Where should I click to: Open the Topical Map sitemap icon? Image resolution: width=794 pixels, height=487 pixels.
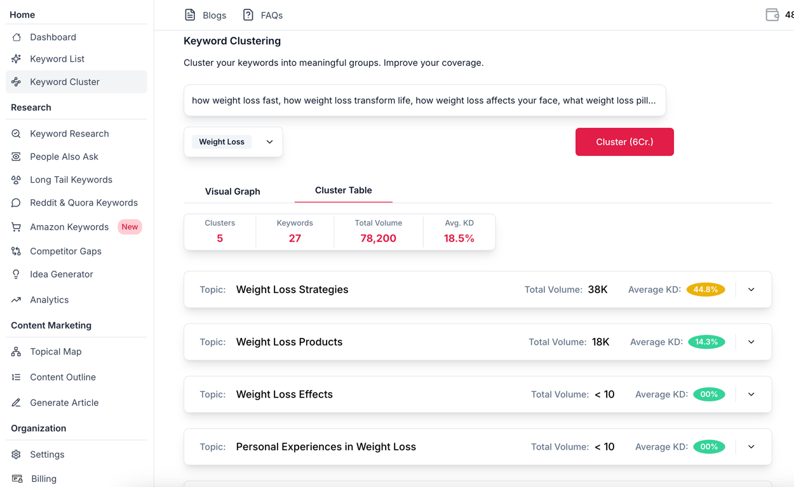point(17,351)
